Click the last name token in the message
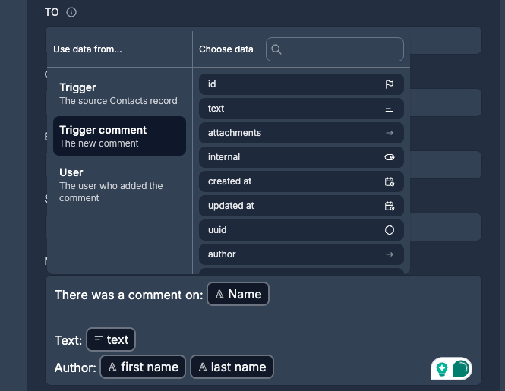 pyautogui.click(x=232, y=367)
